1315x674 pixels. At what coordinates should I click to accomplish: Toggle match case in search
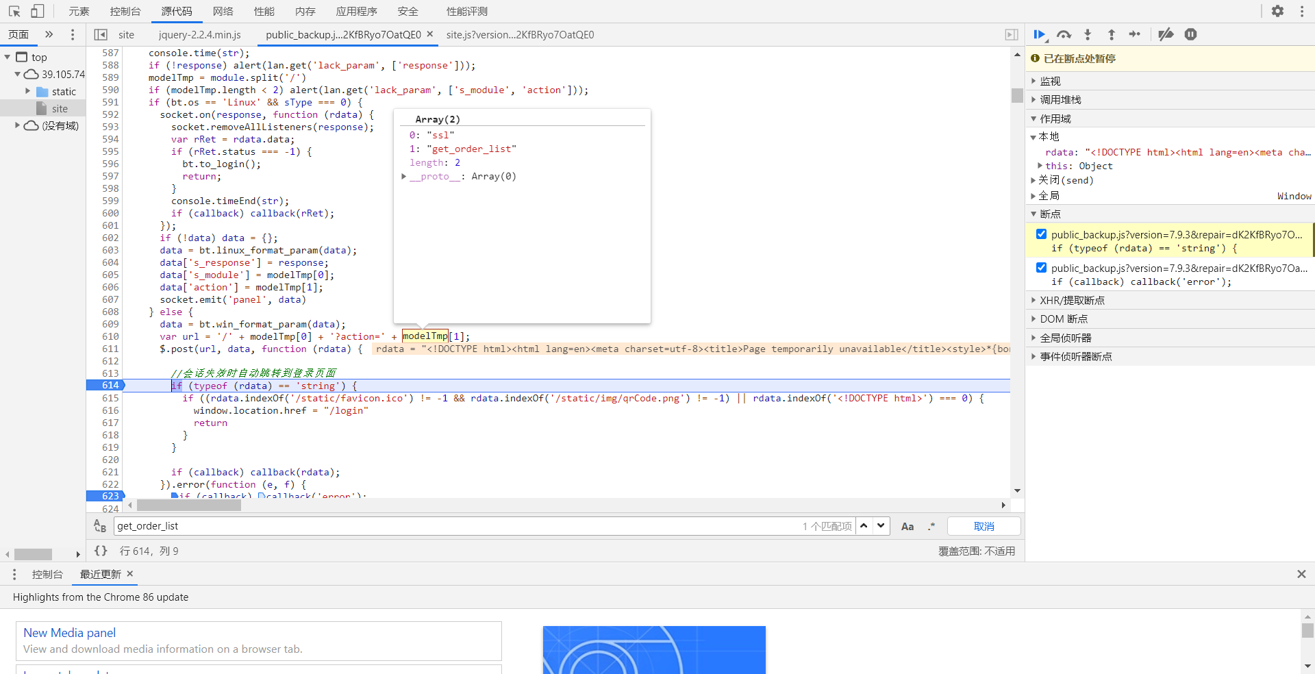907,527
